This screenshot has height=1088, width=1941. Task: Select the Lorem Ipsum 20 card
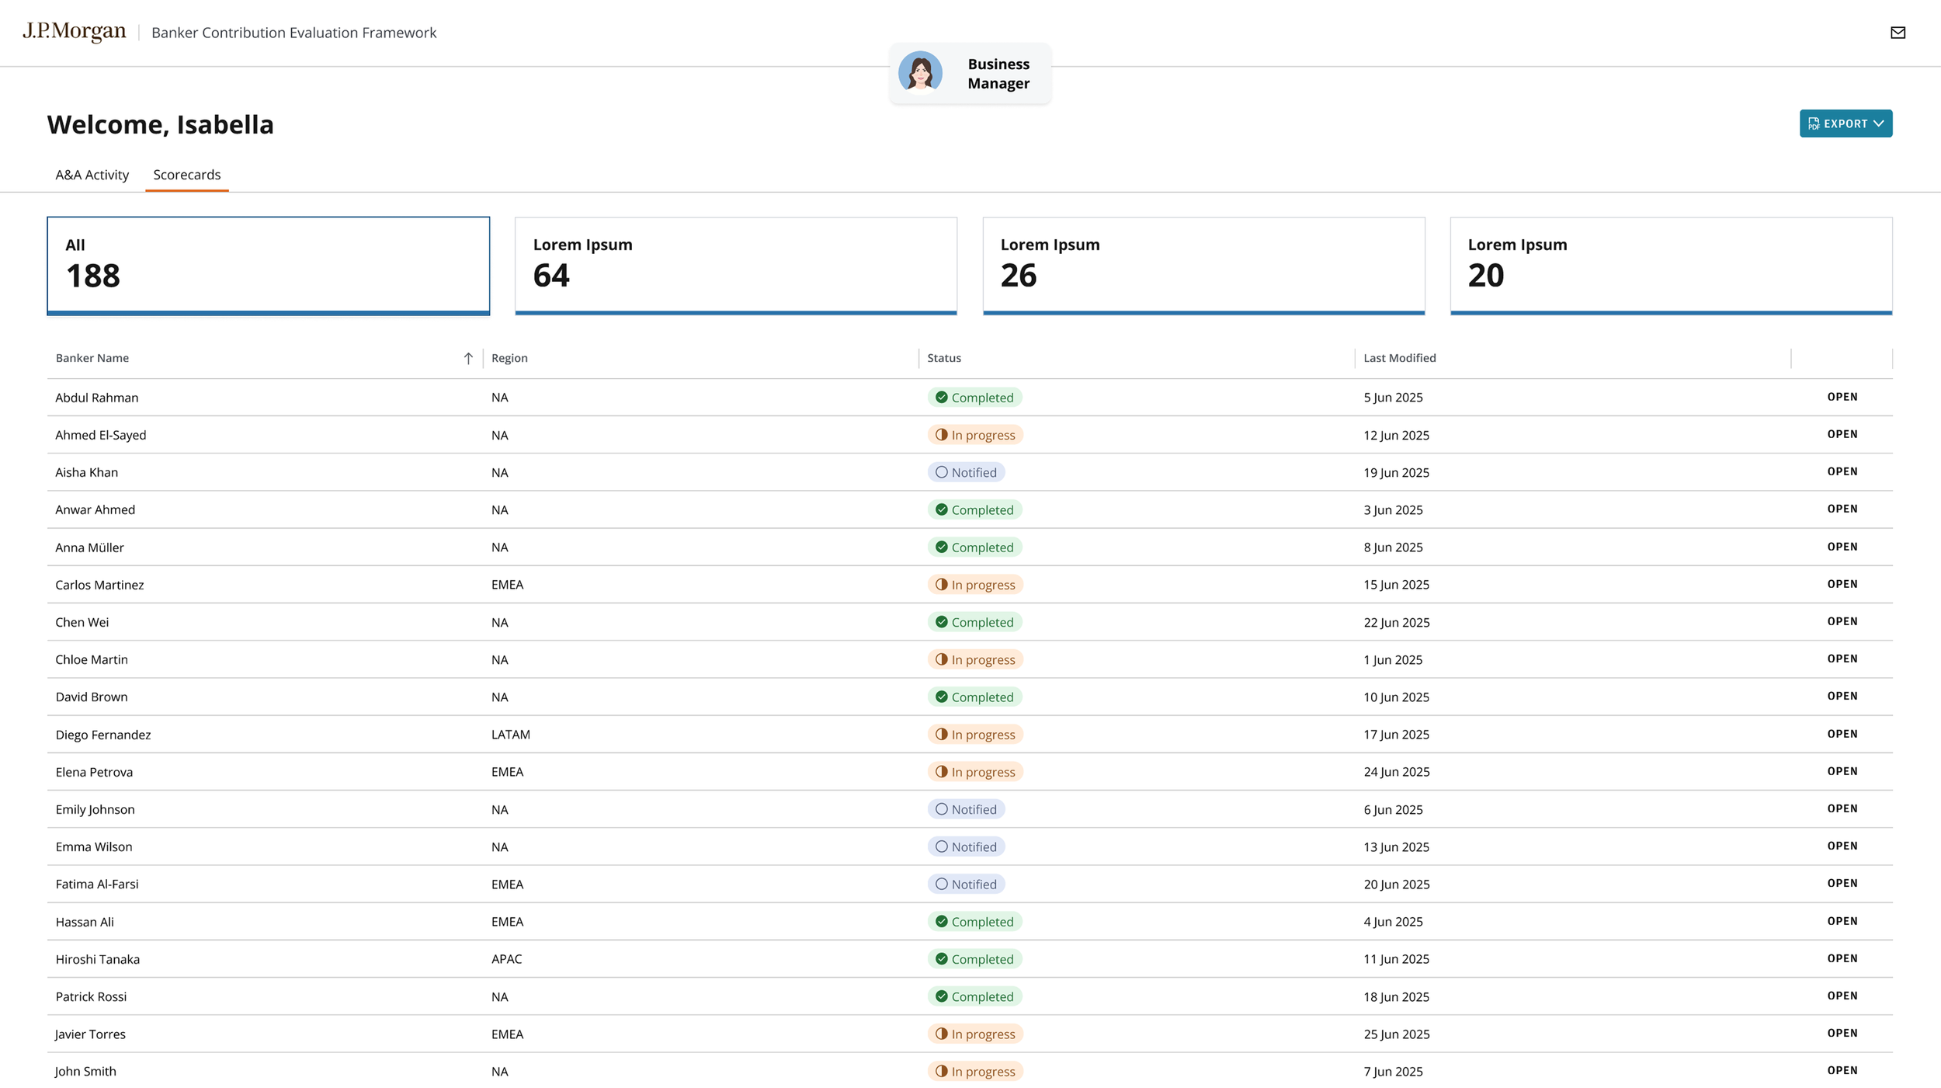point(1671,266)
